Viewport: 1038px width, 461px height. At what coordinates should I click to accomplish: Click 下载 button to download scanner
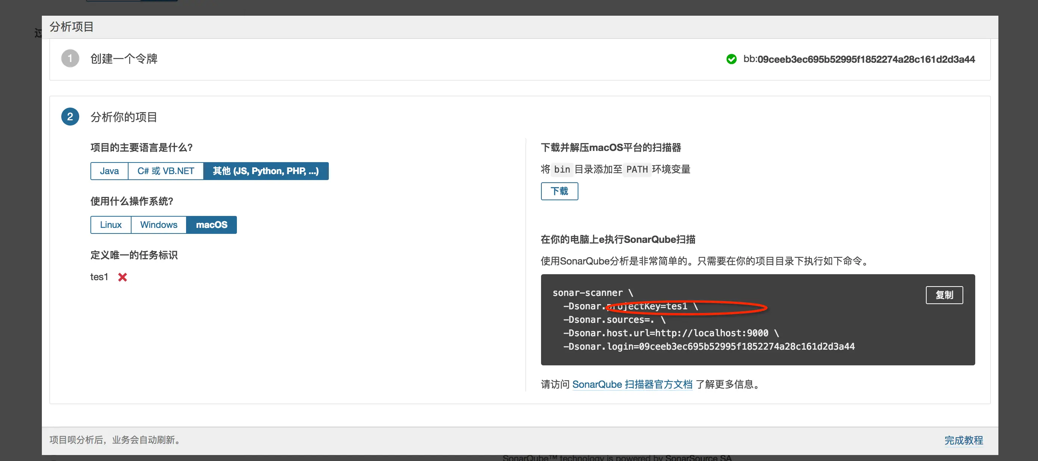click(559, 191)
